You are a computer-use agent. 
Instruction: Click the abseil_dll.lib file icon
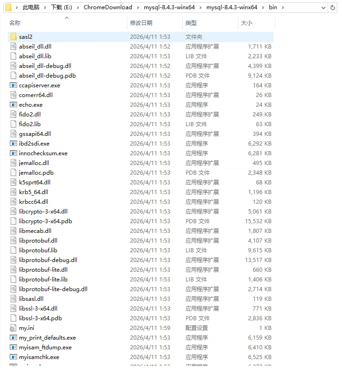pos(13,56)
